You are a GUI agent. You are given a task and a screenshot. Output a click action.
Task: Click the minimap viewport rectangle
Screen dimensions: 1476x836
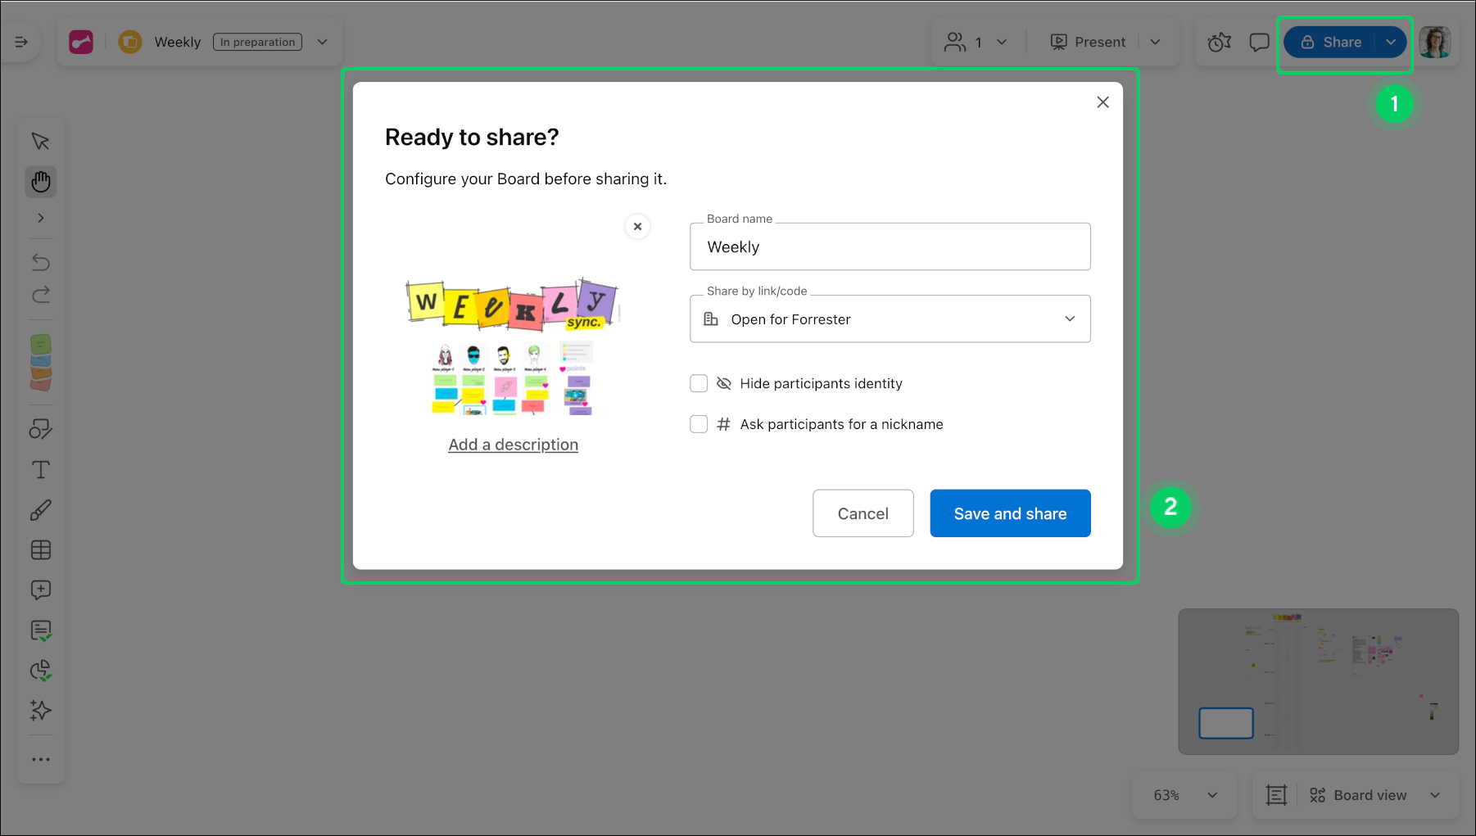tap(1226, 723)
